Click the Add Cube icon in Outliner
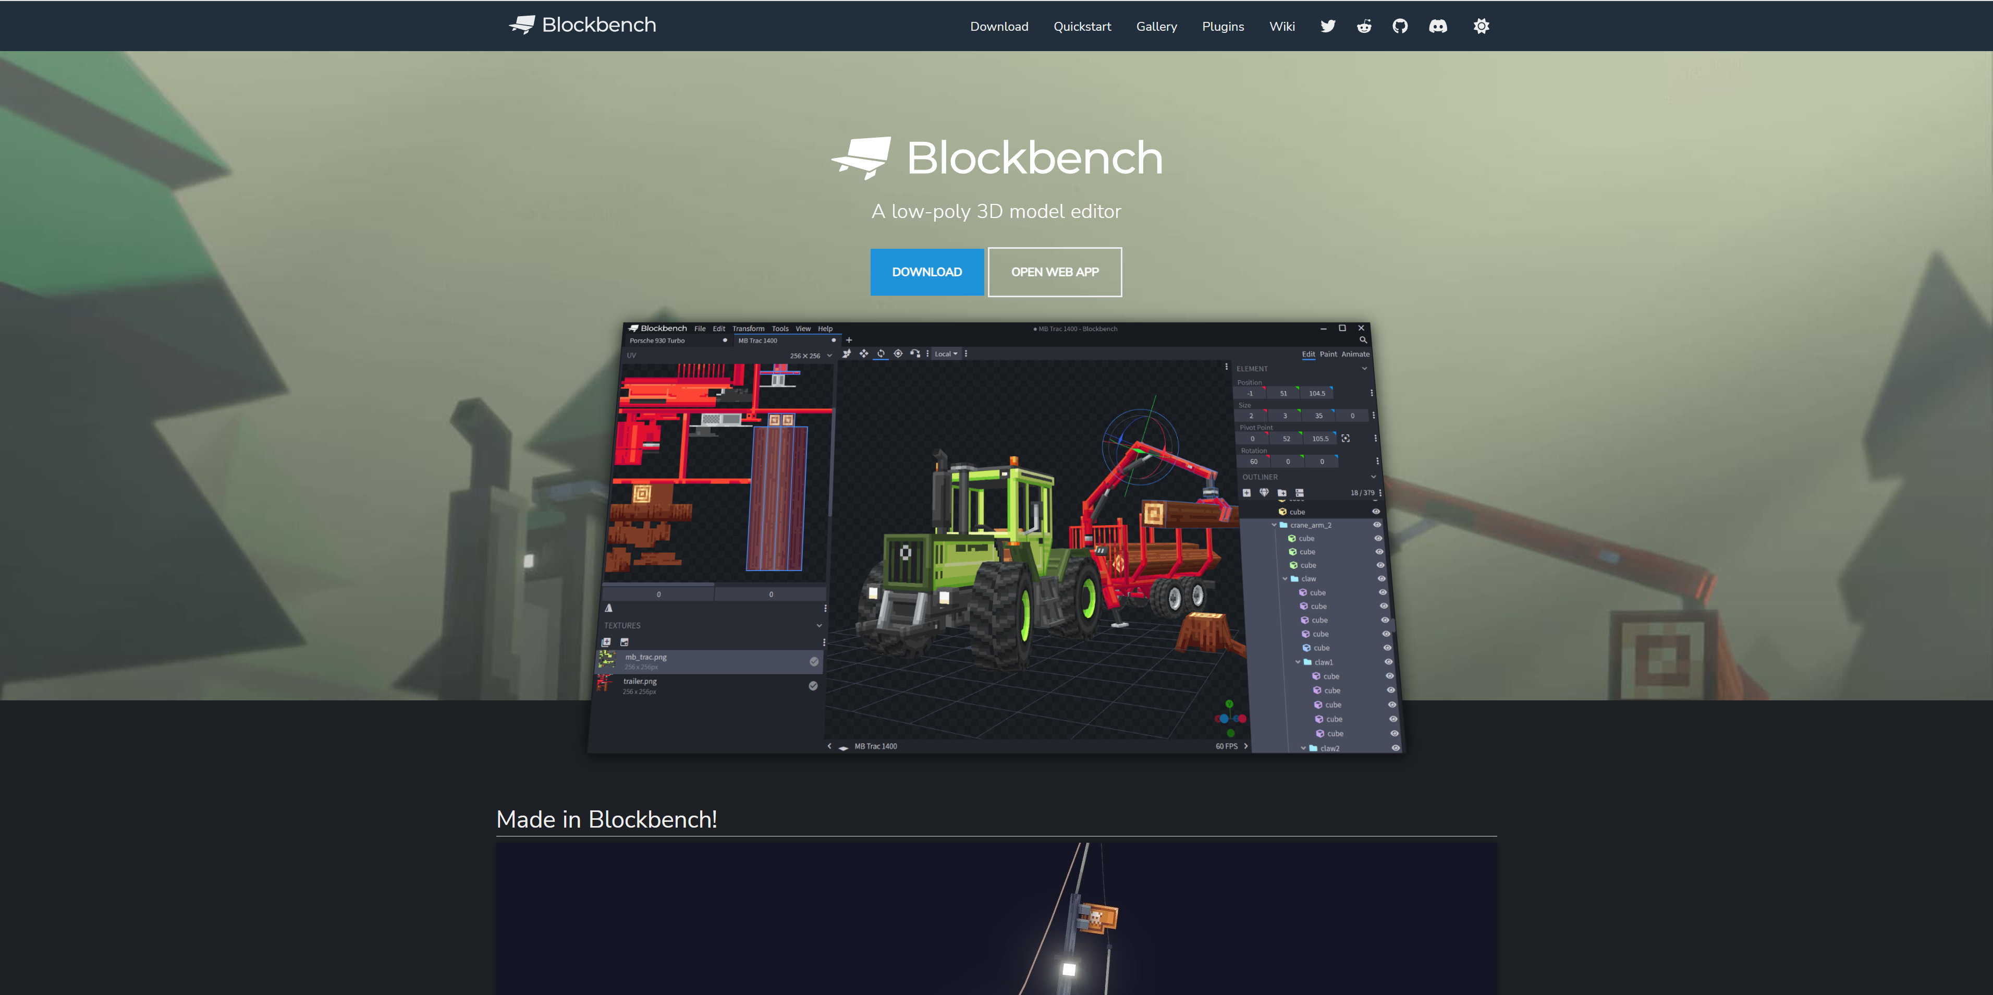Image resolution: width=1993 pixels, height=995 pixels. pyautogui.click(x=1246, y=493)
